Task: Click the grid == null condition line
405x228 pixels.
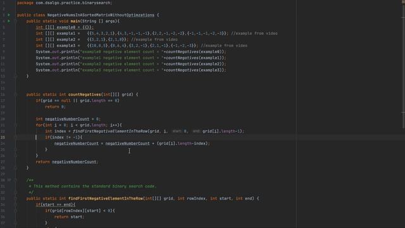Action: pos(77,101)
